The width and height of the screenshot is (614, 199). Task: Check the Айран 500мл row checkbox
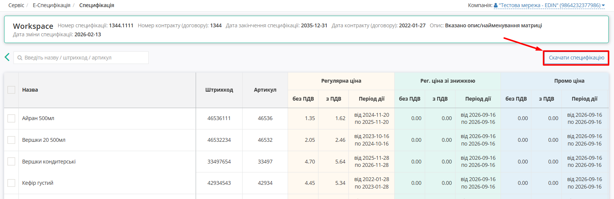click(x=11, y=118)
